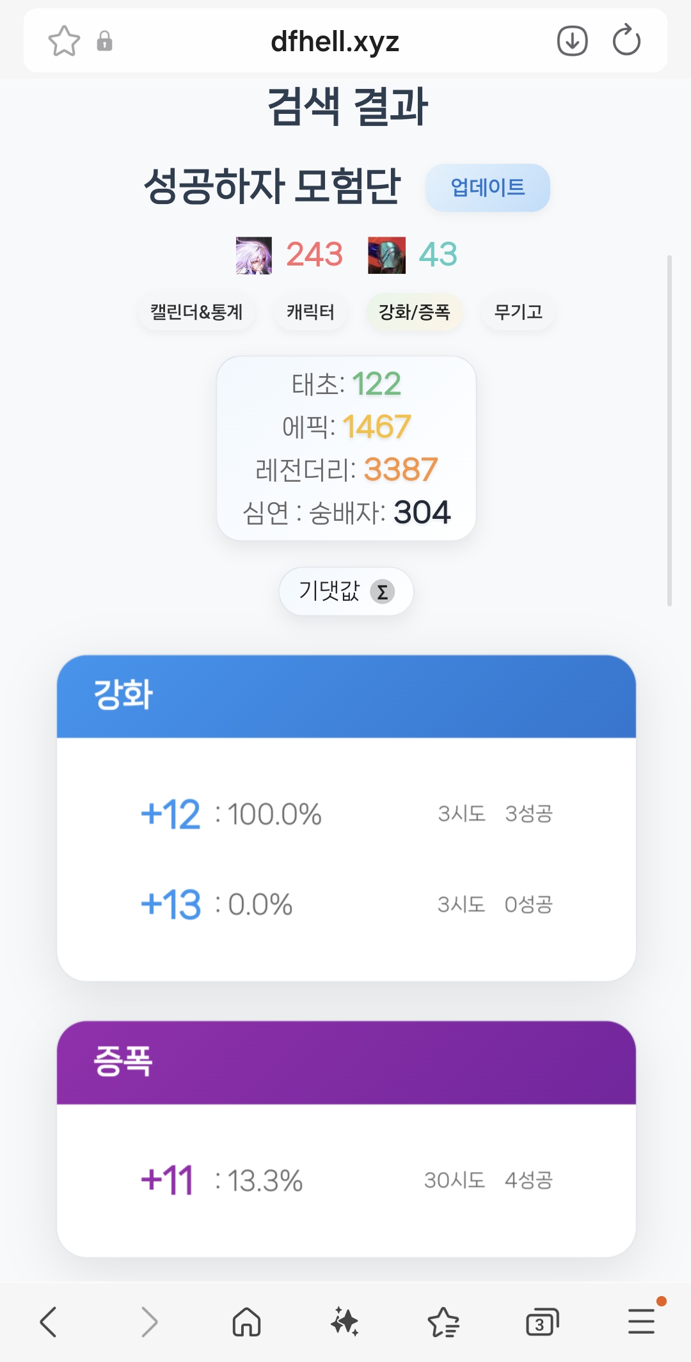Open the browser home page icon
The width and height of the screenshot is (691, 1362).
coord(246,1322)
